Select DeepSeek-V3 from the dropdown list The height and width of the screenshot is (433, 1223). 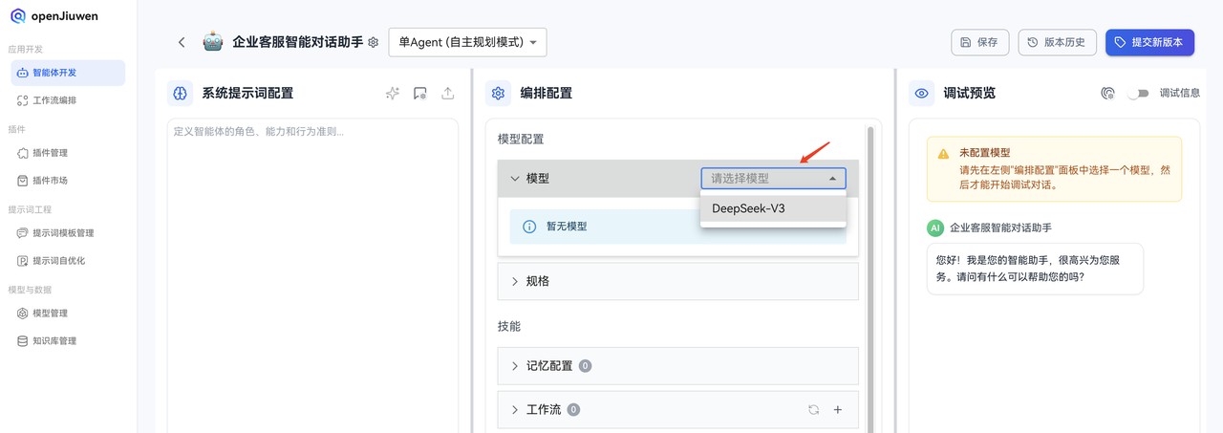[x=773, y=208]
